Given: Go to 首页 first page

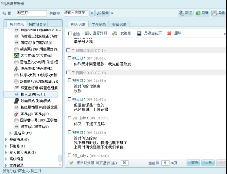Looking at the screenshot, I should click(x=193, y=163).
